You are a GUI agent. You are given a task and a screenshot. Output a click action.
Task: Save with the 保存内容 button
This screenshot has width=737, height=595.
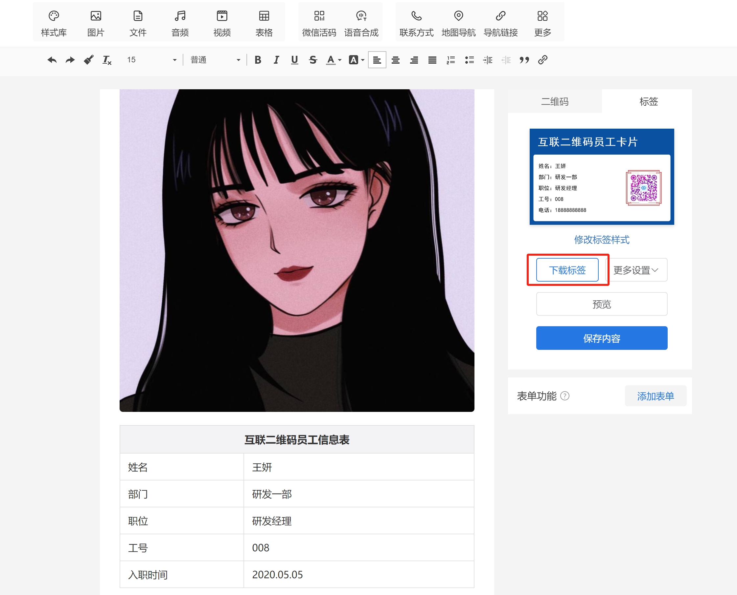point(602,338)
